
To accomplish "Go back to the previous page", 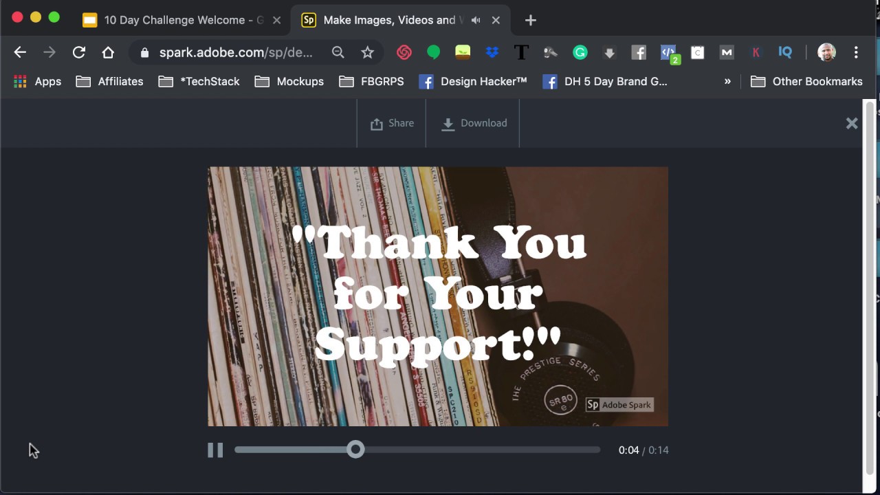I will click(x=20, y=52).
